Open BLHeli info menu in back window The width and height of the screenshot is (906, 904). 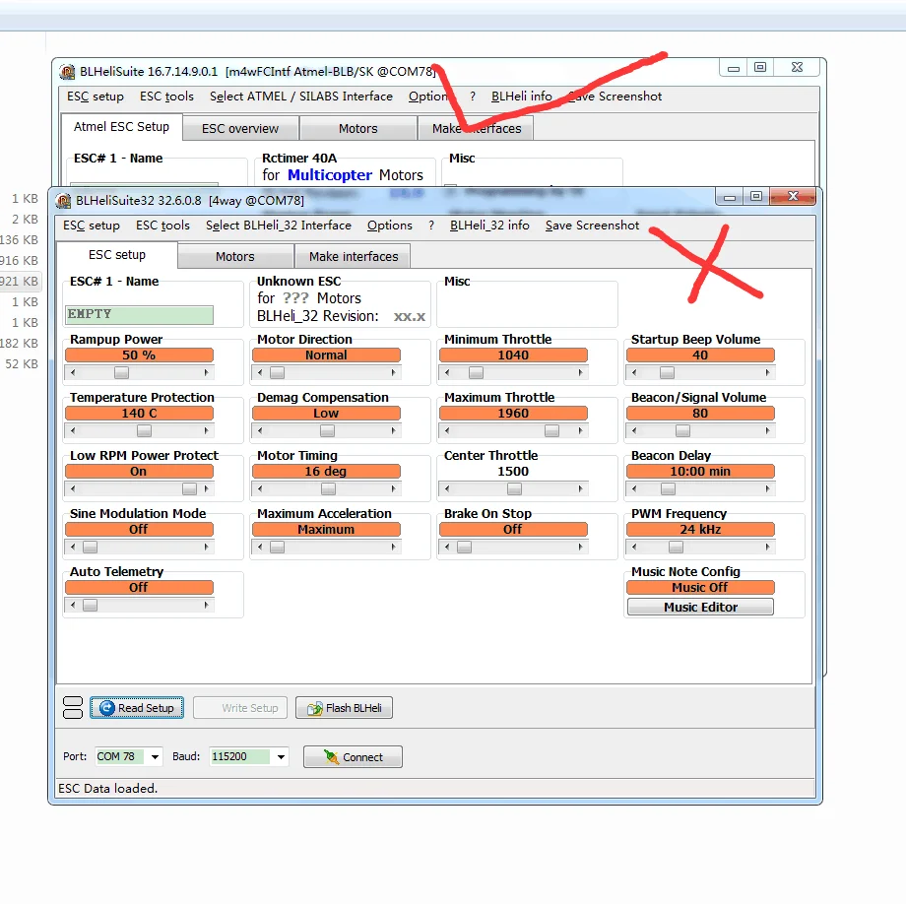pyautogui.click(x=522, y=97)
